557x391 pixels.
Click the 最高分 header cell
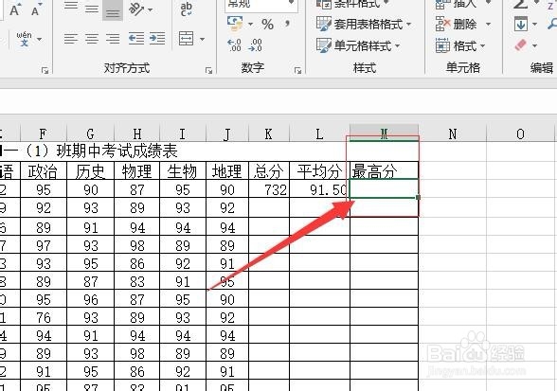point(384,170)
